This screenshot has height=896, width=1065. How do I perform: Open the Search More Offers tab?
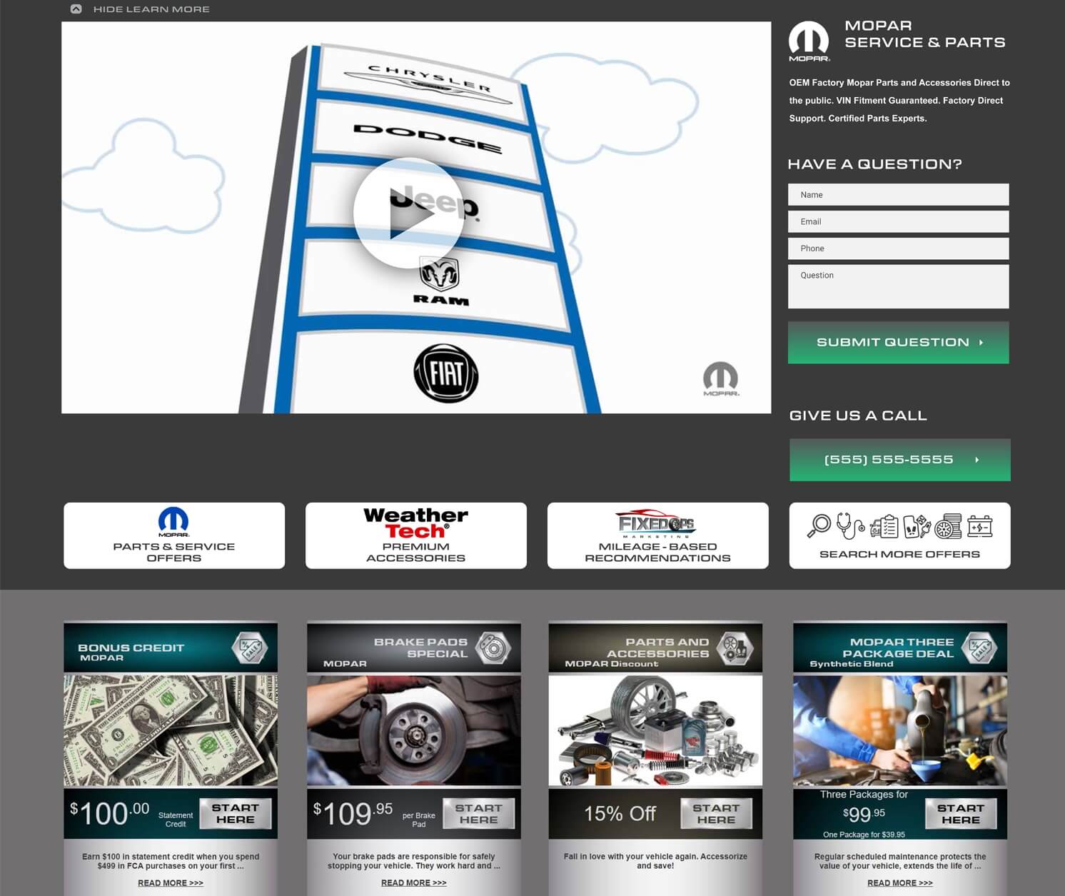pos(899,535)
